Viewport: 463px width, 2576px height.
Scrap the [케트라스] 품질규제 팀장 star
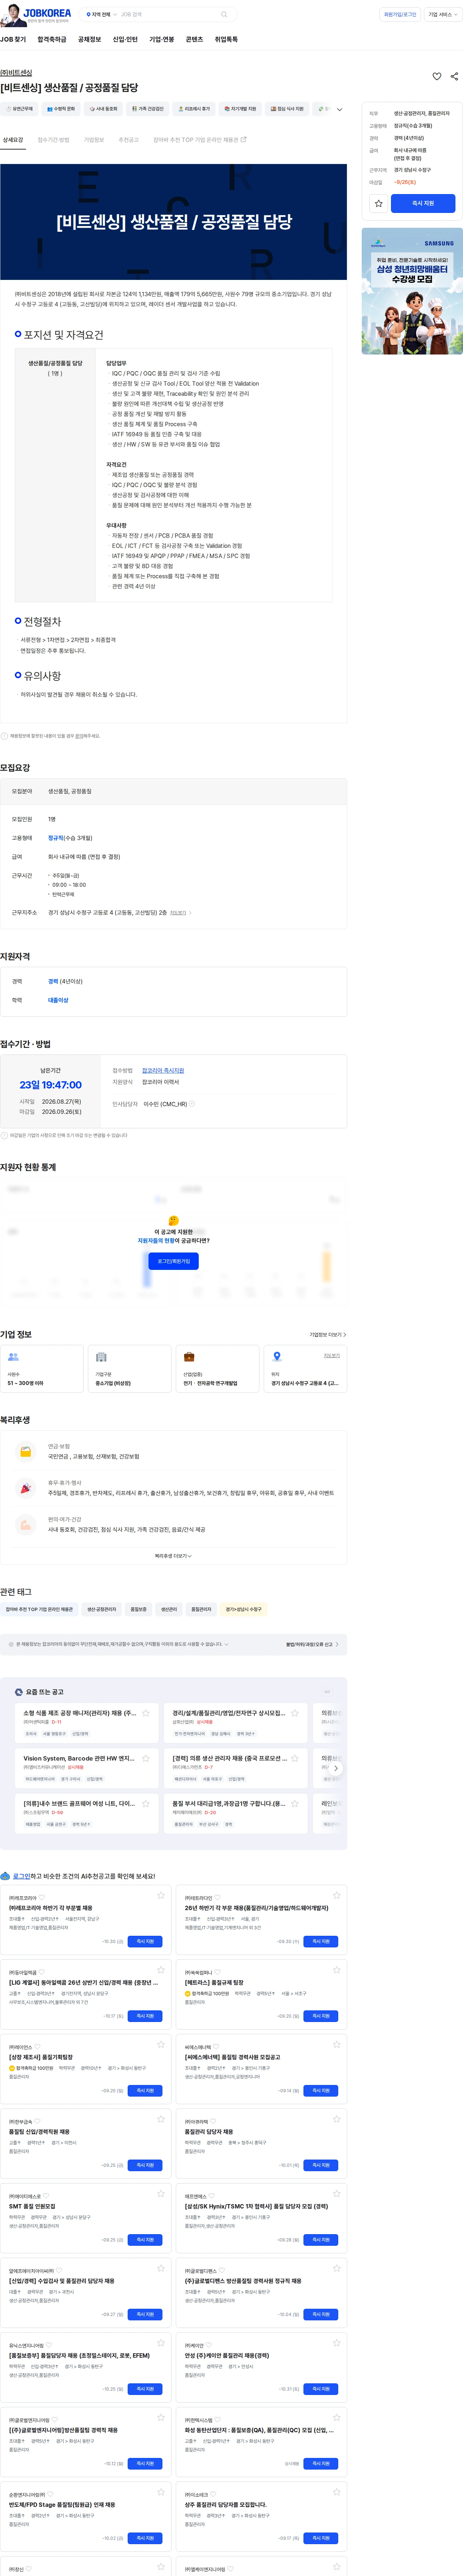point(337,1970)
